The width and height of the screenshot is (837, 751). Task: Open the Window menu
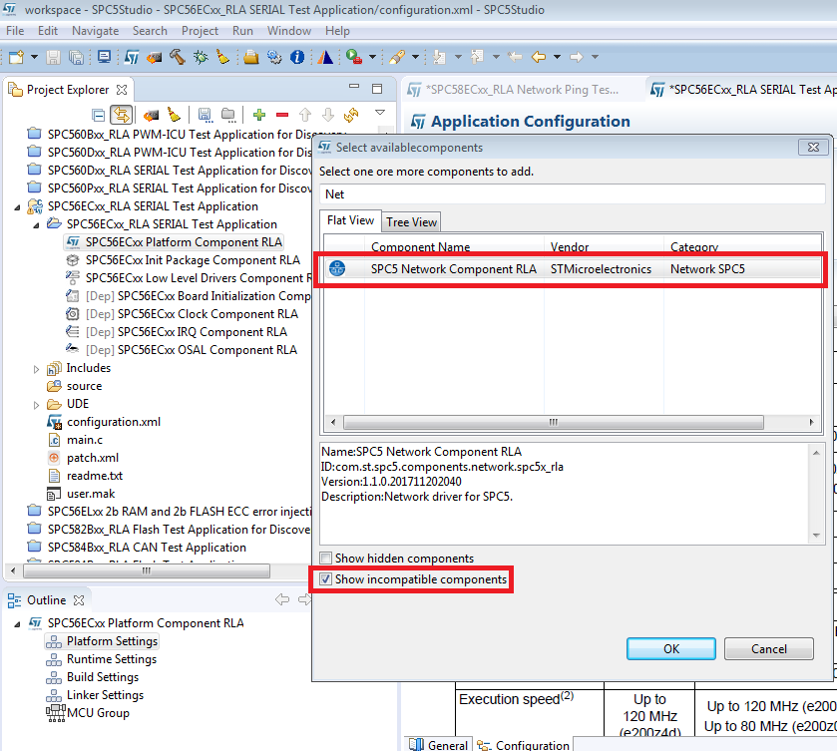[x=288, y=31]
